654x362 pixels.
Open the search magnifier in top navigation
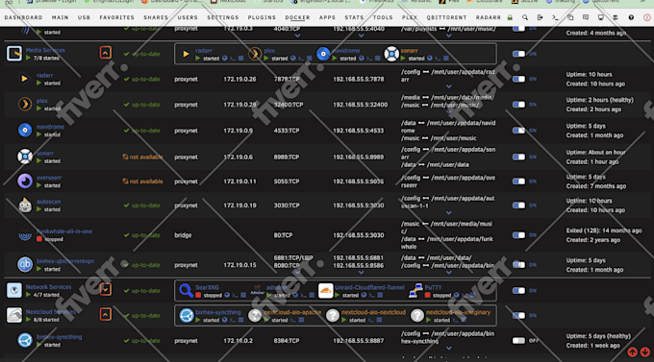point(525,17)
